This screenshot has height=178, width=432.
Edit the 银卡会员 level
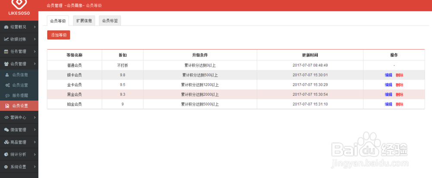388,75
